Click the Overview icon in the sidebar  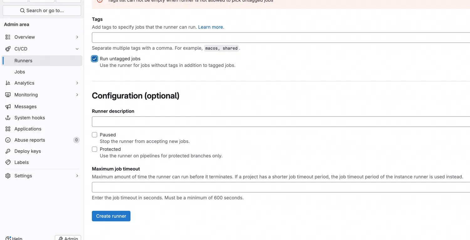(8, 37)
